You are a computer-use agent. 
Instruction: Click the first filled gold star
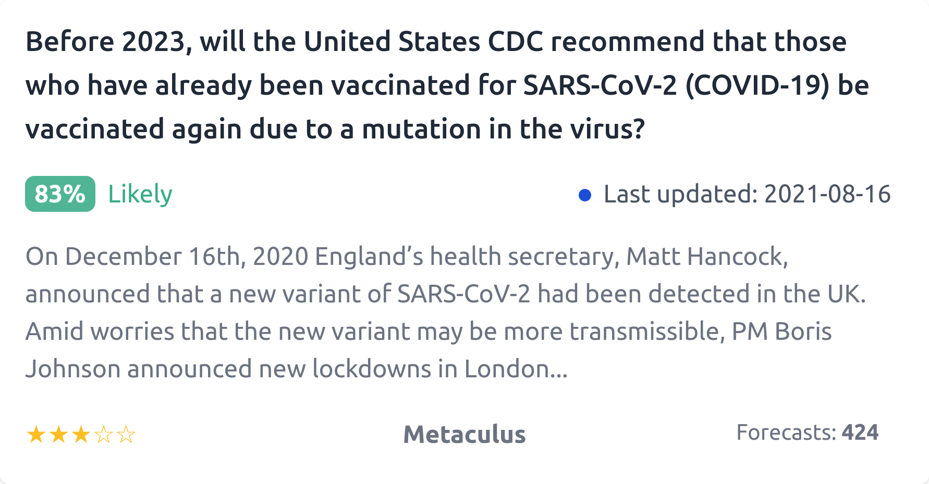(36, 435)
